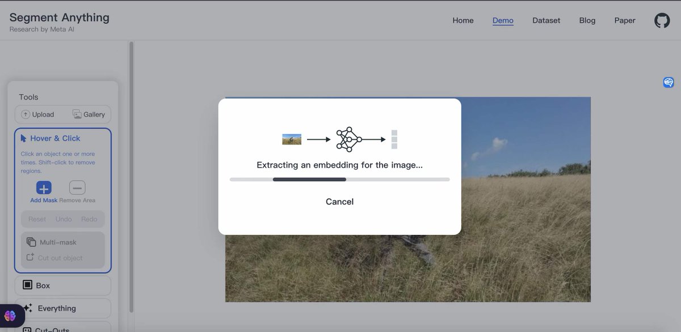Open the Demo tab
This screenshot has width=681, height=332.
[503, 20]
